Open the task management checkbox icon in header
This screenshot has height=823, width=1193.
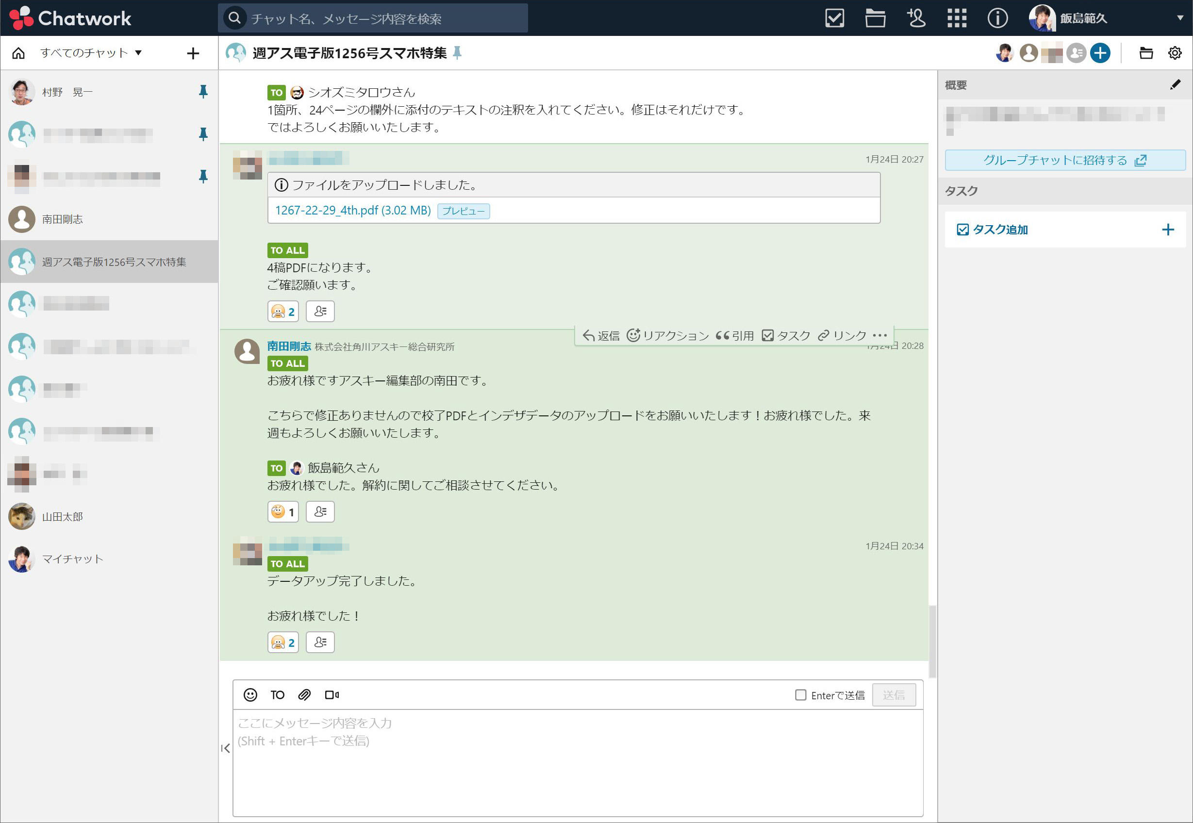point(834,18)
